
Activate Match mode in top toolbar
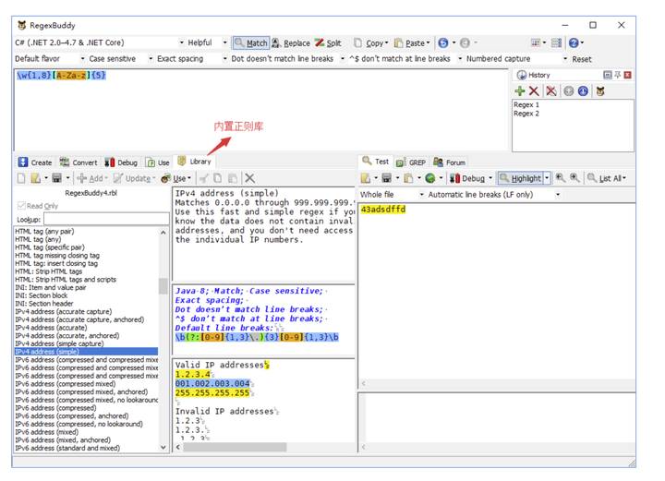[251, 42]
